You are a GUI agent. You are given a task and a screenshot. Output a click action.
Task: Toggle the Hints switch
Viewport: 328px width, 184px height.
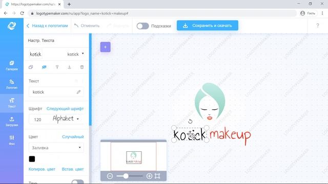142,26
